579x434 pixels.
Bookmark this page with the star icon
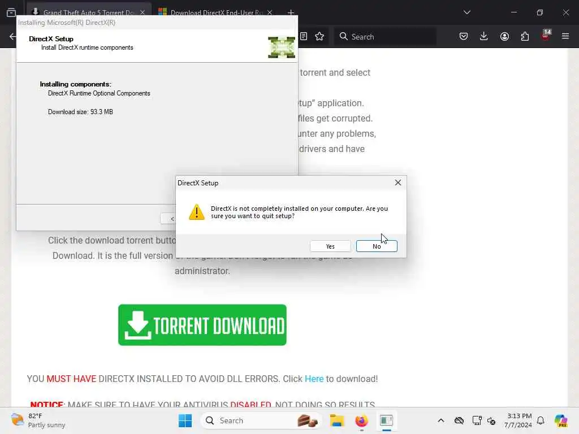coord(319,36)
